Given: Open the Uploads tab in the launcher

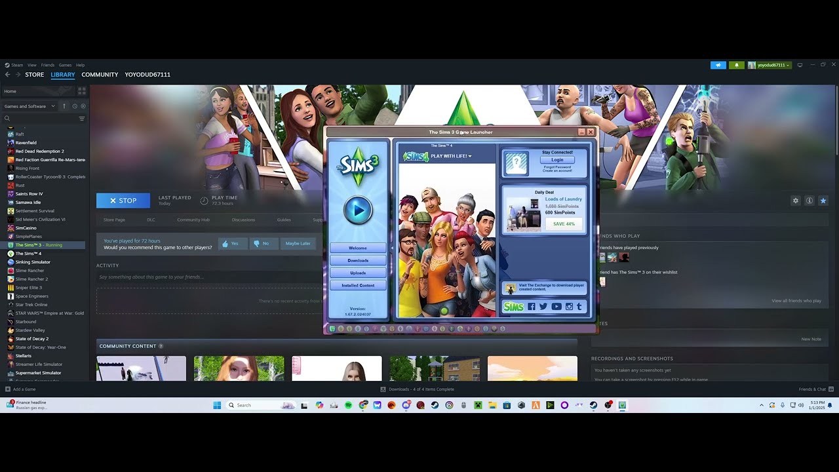Looking at the screenshot, I should pos(358,273).
